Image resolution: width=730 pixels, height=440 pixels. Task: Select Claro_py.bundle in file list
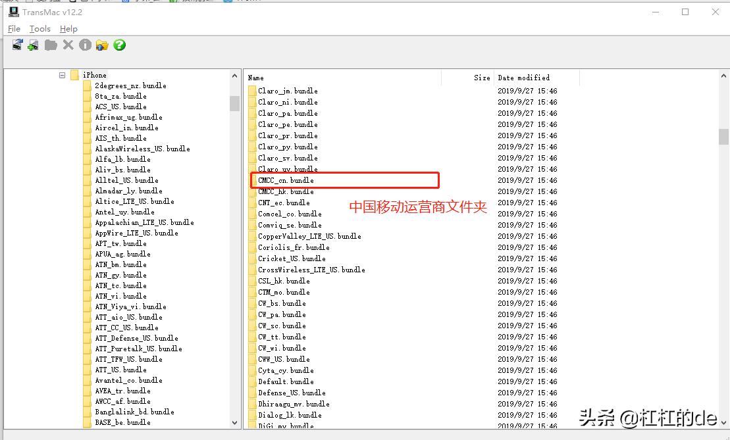[288, 147]
